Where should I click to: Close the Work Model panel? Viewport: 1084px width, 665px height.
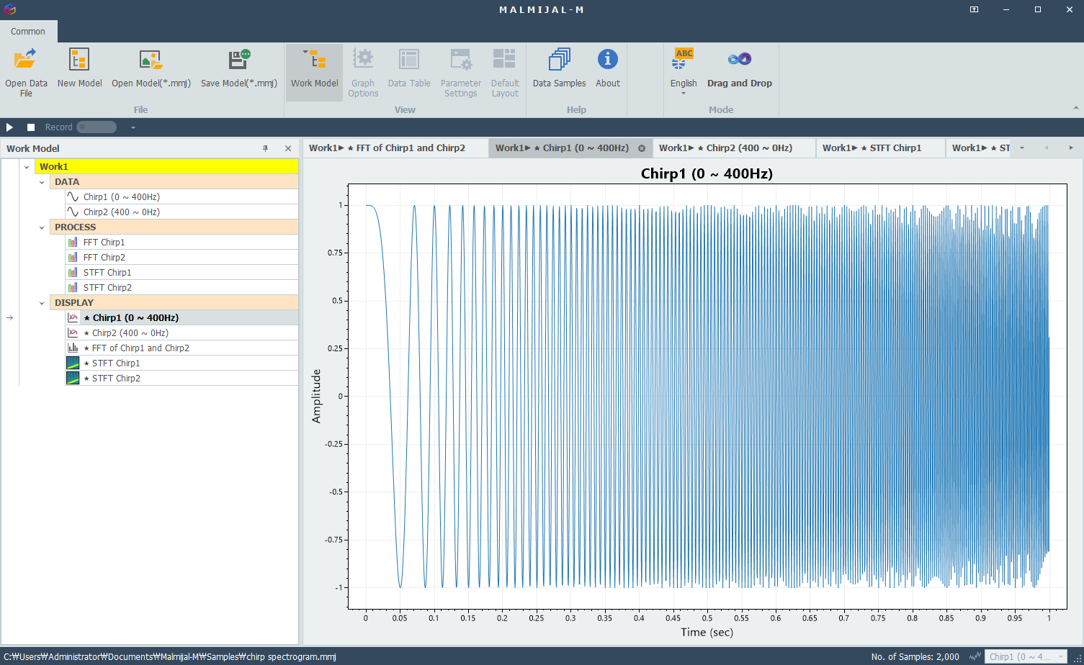(x=288, y=148)
